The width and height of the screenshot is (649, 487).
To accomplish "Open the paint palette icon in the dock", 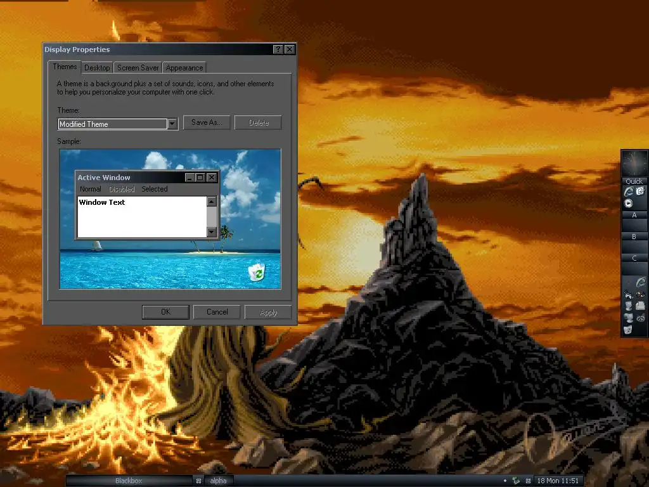I will pyautogui.click(x=641, y=294).
